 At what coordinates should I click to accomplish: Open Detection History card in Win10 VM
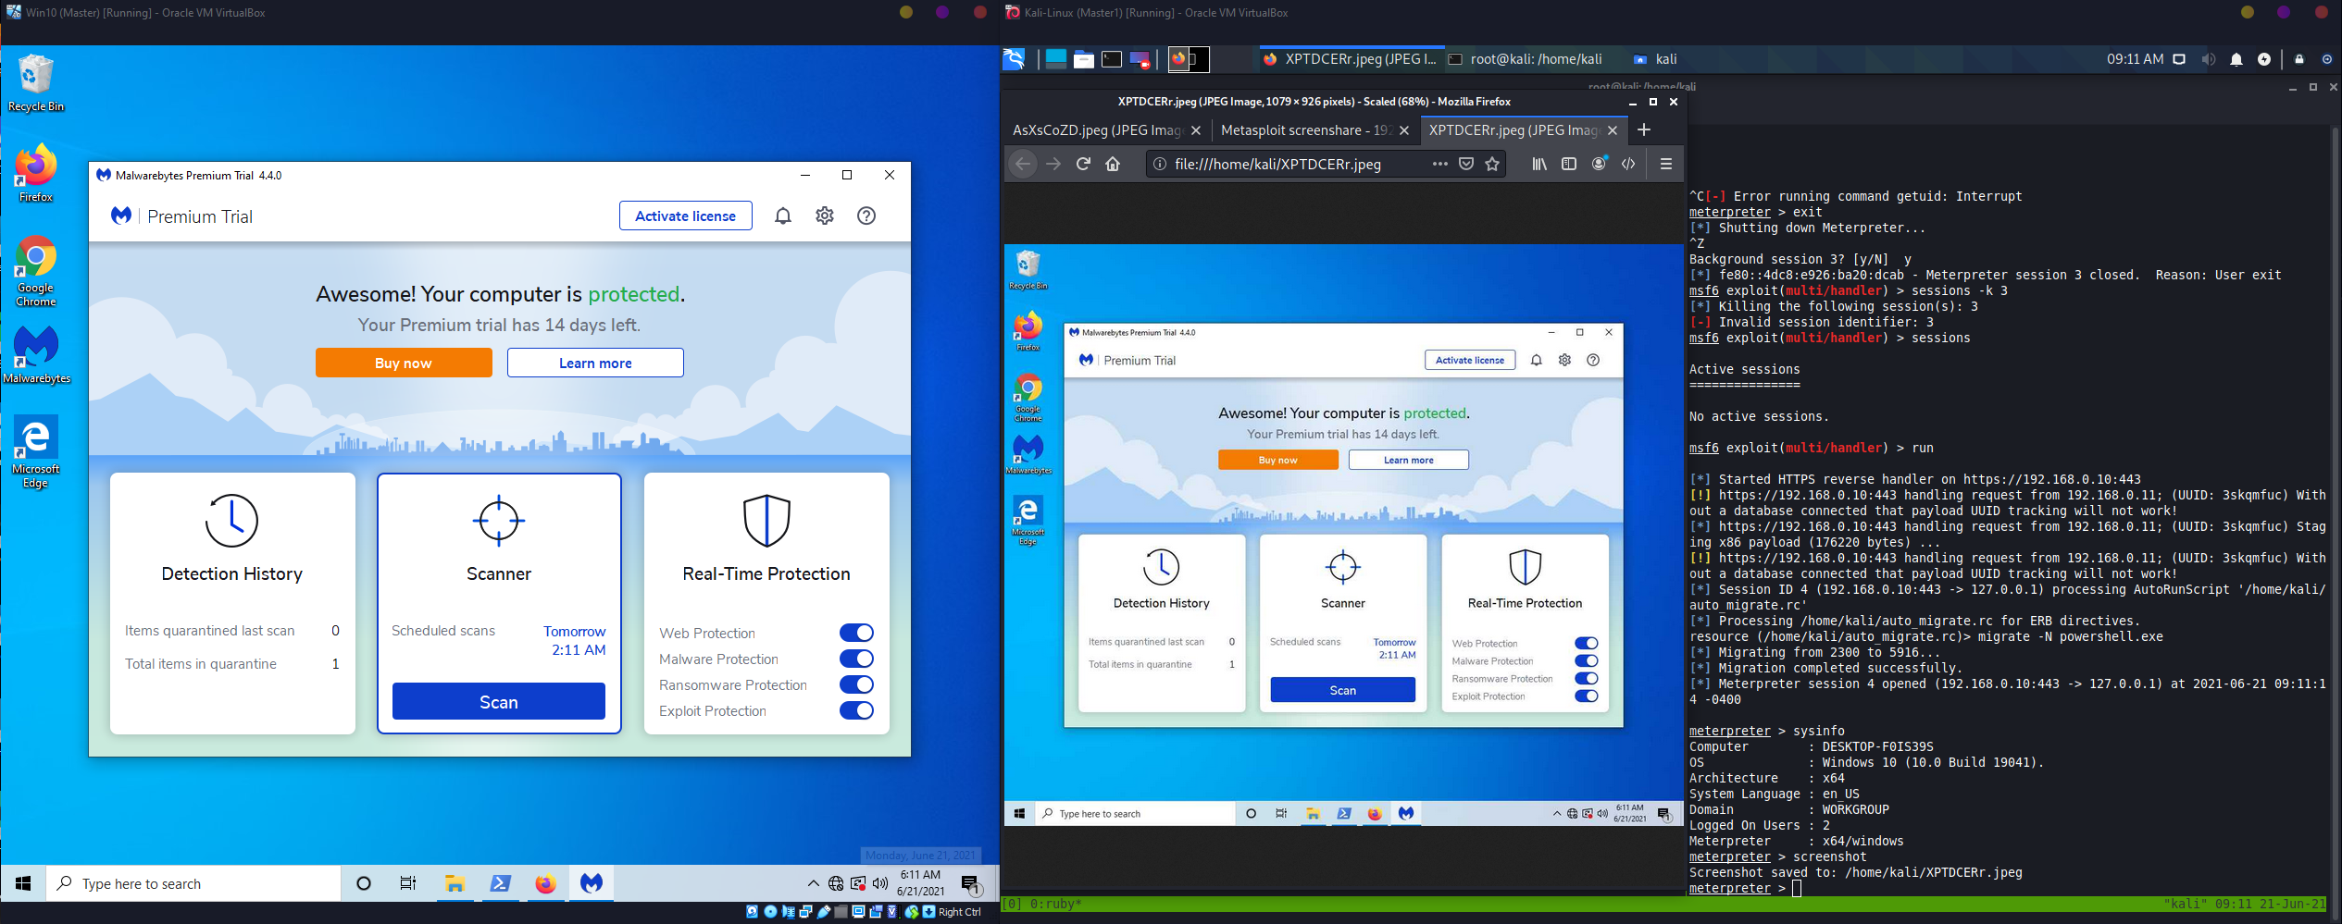(x=232, y=603)
